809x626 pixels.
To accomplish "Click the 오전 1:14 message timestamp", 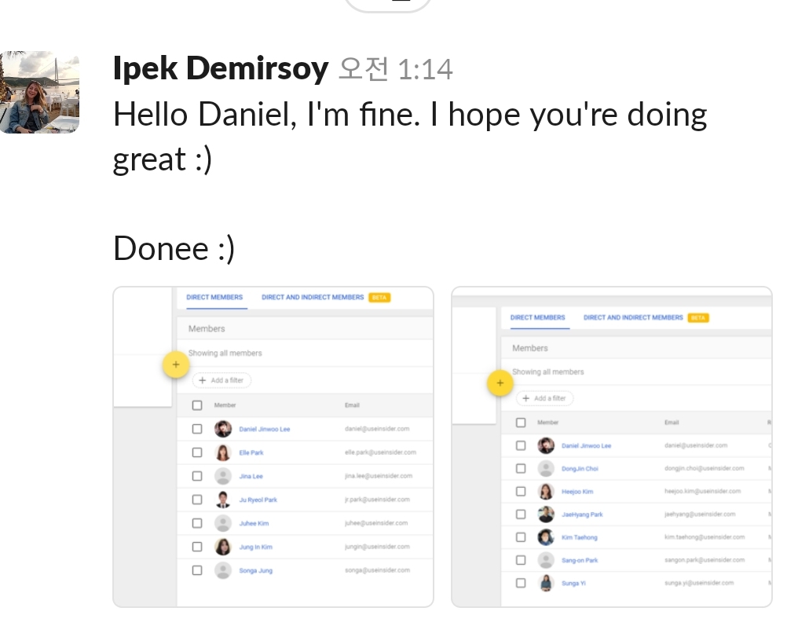I will point(396,70).
